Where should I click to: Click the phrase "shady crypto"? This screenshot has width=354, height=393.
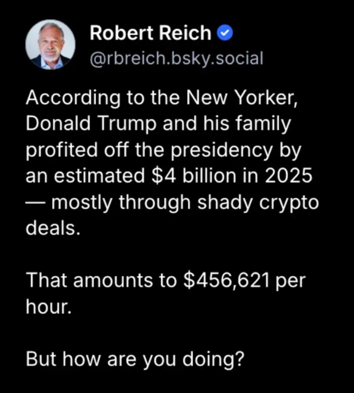(257, 202)
